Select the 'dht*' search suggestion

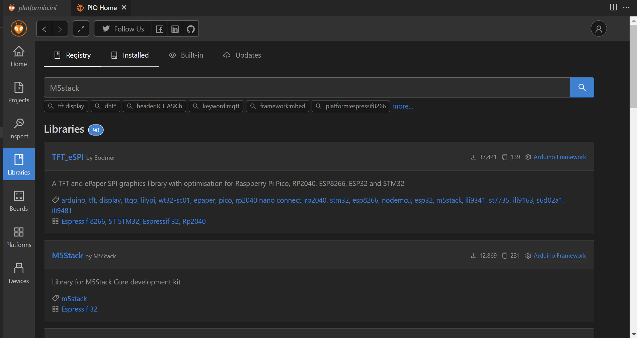pos(105,106)
